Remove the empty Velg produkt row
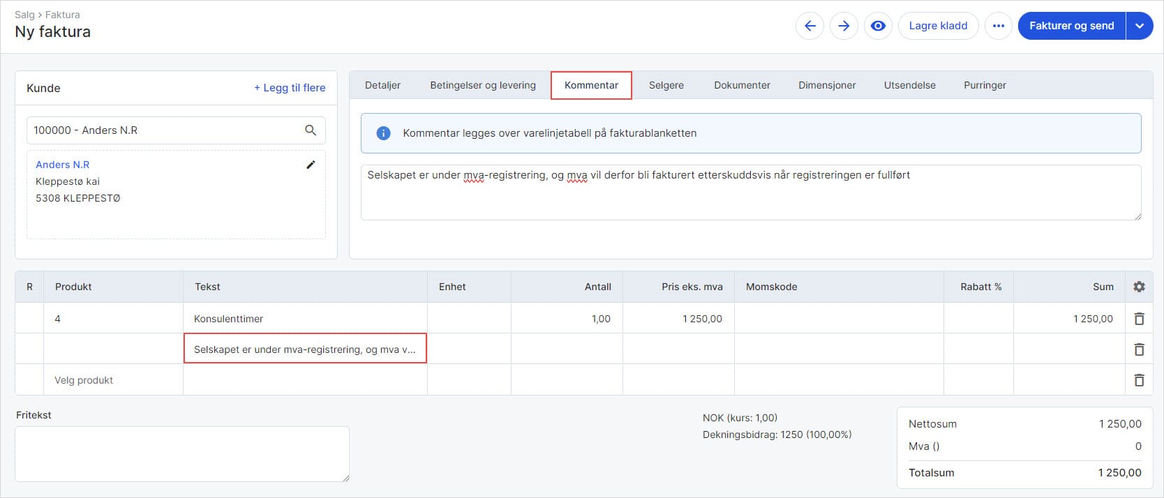The height and width of the screenshot is (498, 1164). point(1139,380)
